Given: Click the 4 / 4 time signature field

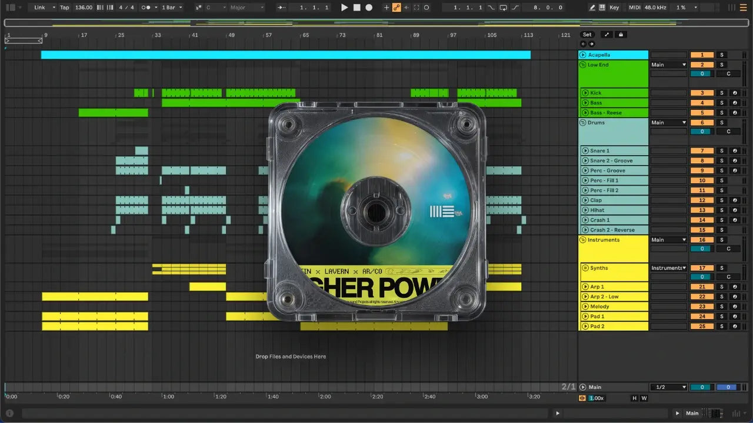Looking at the screenshot, I should click(126, 8).
